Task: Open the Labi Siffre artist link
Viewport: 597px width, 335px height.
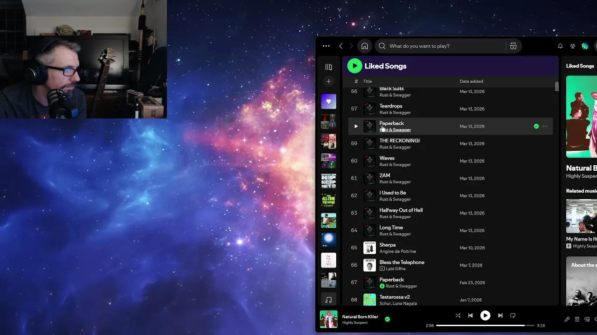Action: (396, 269)
